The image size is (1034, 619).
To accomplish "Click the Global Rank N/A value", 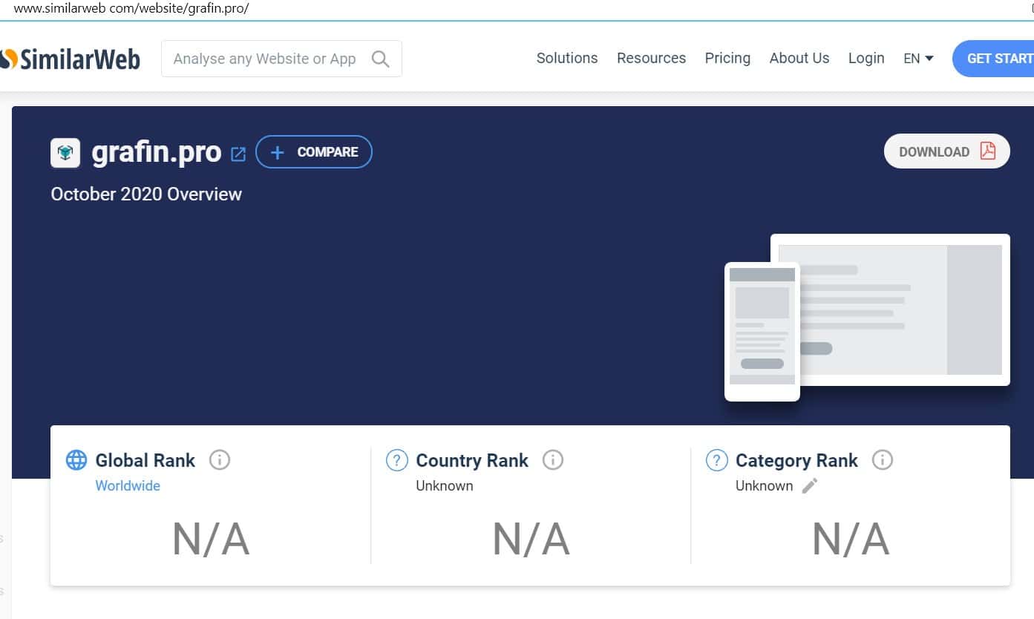I will (211, 539).
